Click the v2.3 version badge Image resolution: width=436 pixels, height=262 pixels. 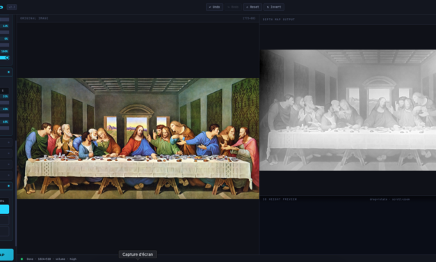[11, 7]
